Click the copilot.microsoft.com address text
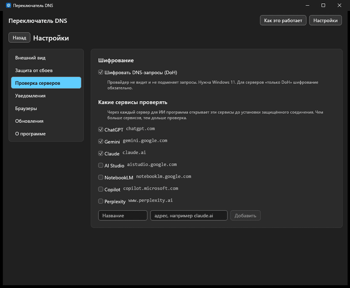Viewport: 350px width, 288px height. [x=151, y=188]
